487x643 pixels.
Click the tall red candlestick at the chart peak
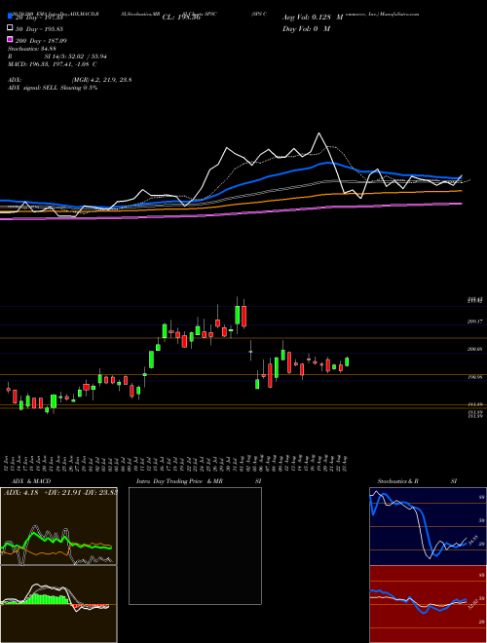(243, 317)
